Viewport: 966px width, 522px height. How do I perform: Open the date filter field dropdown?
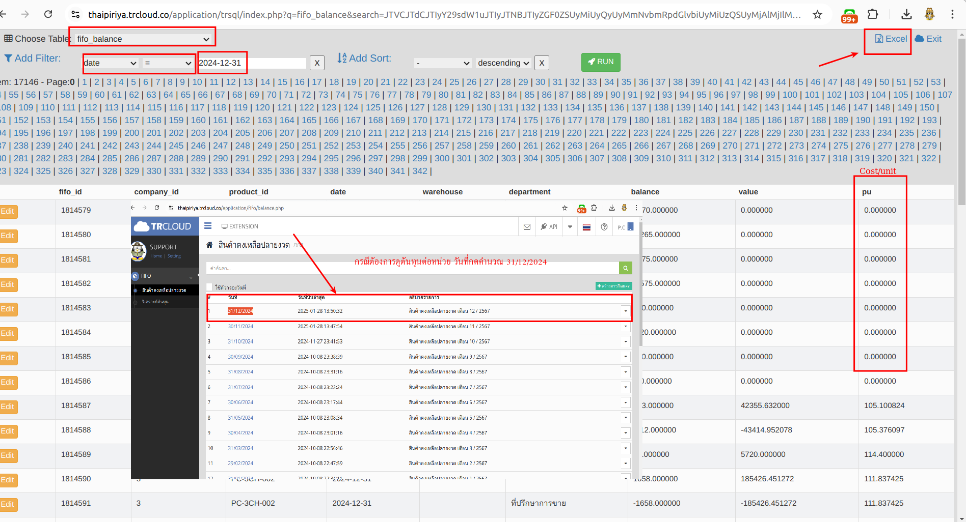pyautogui.click(x=111, y=63)
